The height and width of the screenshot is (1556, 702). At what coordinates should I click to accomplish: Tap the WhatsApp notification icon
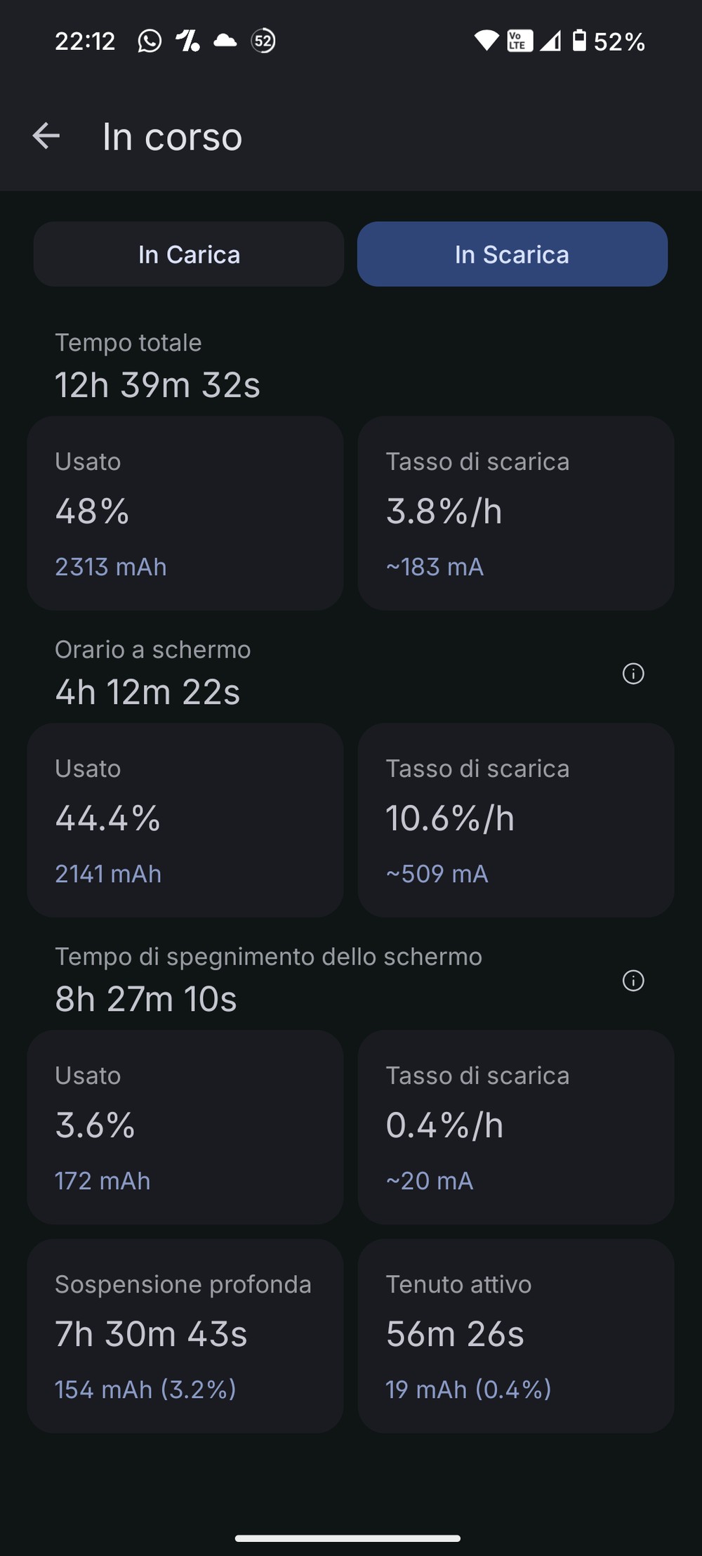[150, 41]
